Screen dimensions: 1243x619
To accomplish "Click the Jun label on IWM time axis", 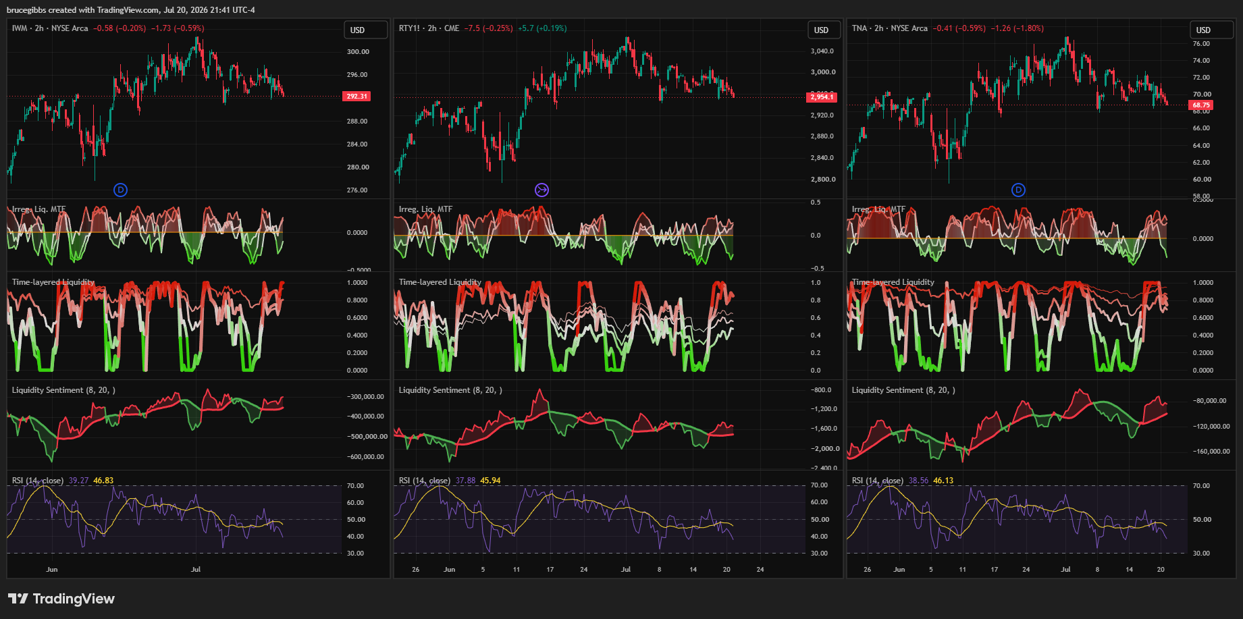I will [52, 570].
